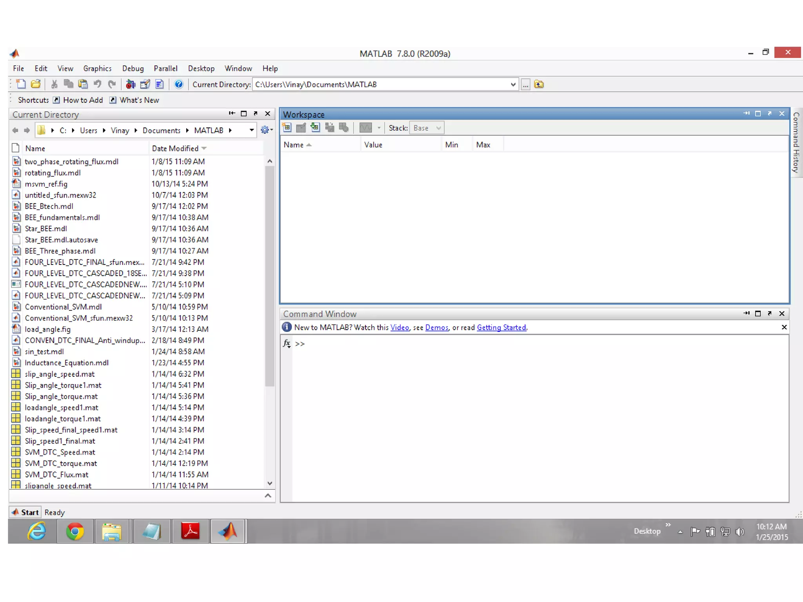Viewport: 803px width, 602px height.
Task: Open the Parallel menu
Action: point(165,68)
